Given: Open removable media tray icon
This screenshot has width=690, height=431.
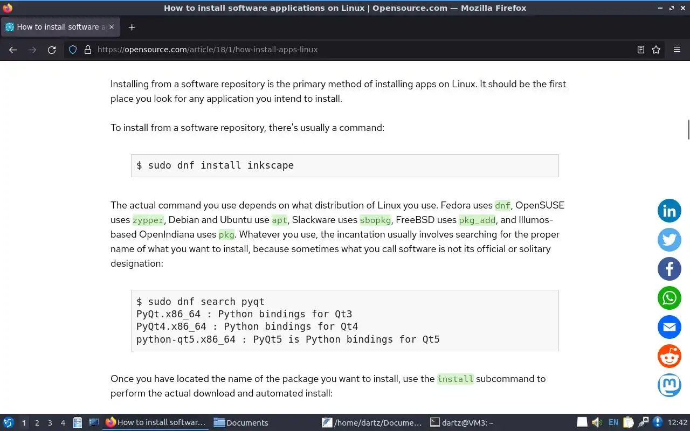Looking at the screenshot, I should (582, 422).
